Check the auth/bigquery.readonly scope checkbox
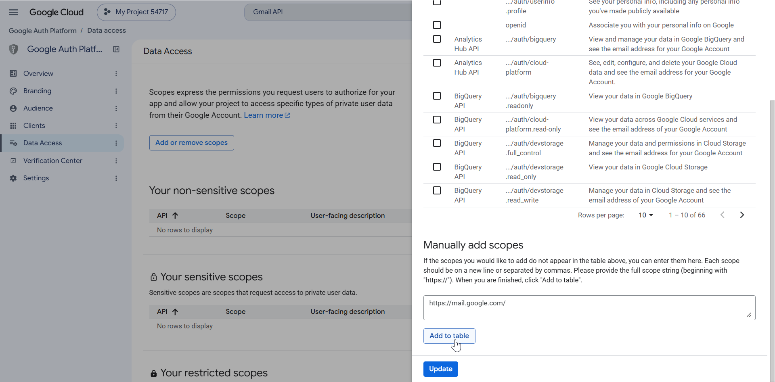Screen dimensions: 775x382 (x=437, y=96)
